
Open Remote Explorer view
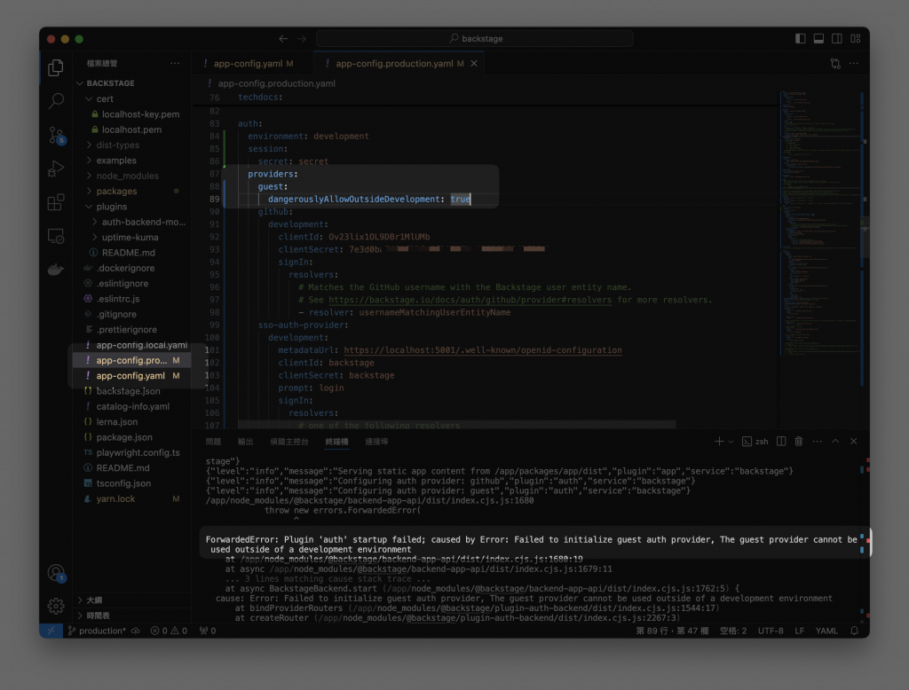56,236
